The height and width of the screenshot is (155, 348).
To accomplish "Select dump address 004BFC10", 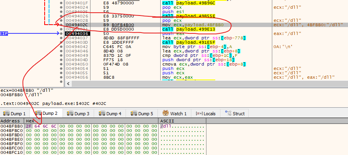I will pyautogui.click(x=12, y=152).
